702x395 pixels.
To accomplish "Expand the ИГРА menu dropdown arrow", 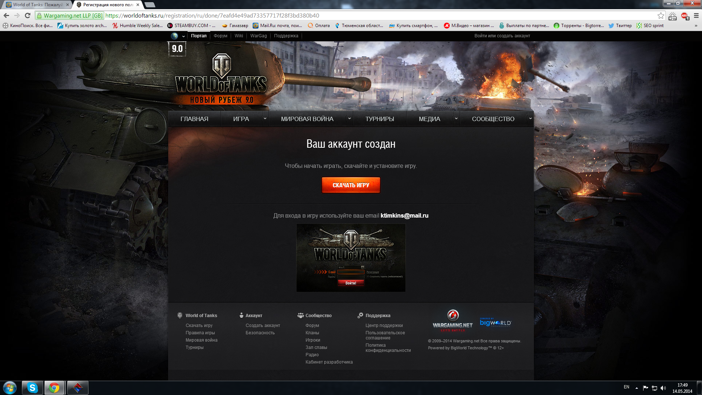I will (x=265, y=118).
